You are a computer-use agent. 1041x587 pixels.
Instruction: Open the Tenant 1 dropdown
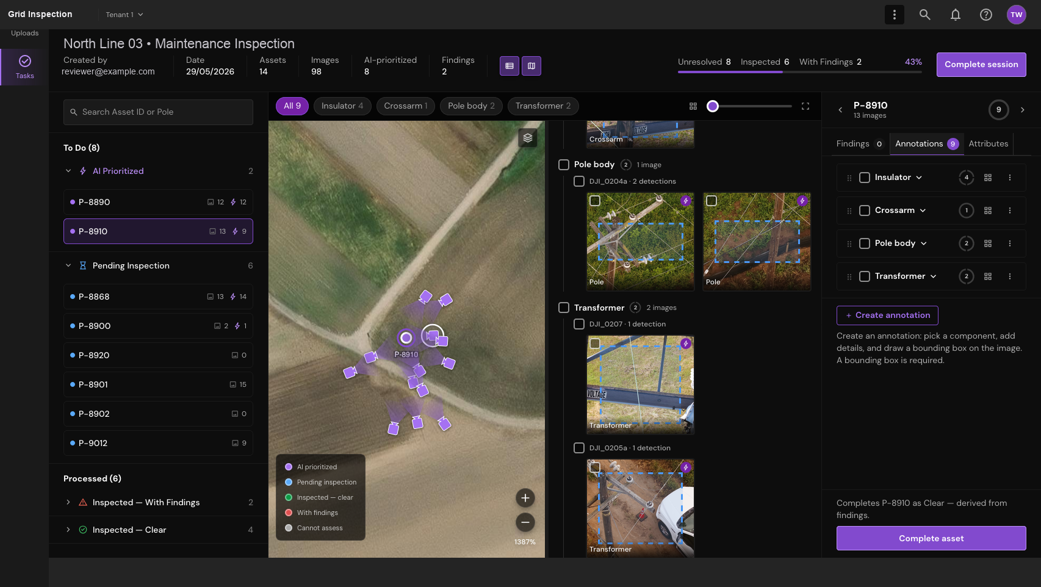[x=124, y=15]
